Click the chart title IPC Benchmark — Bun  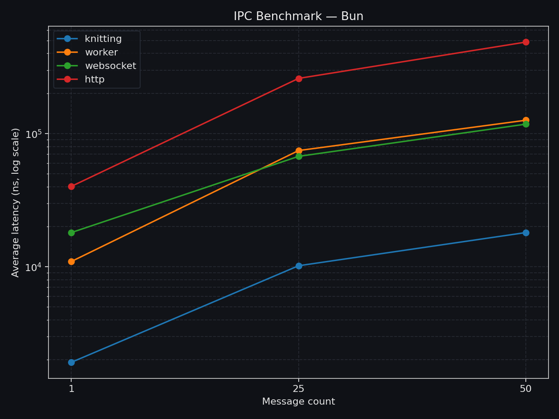click(298, 16)
